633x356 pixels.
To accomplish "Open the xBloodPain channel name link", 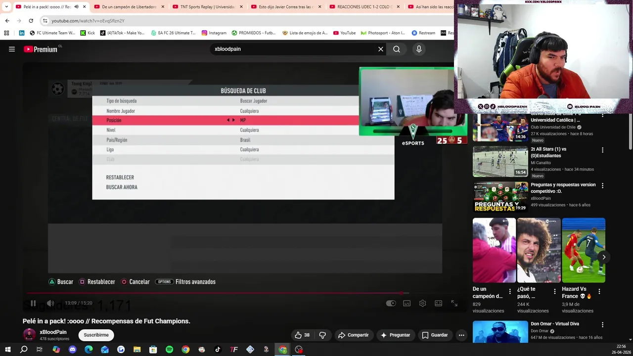I will point(53,332).
